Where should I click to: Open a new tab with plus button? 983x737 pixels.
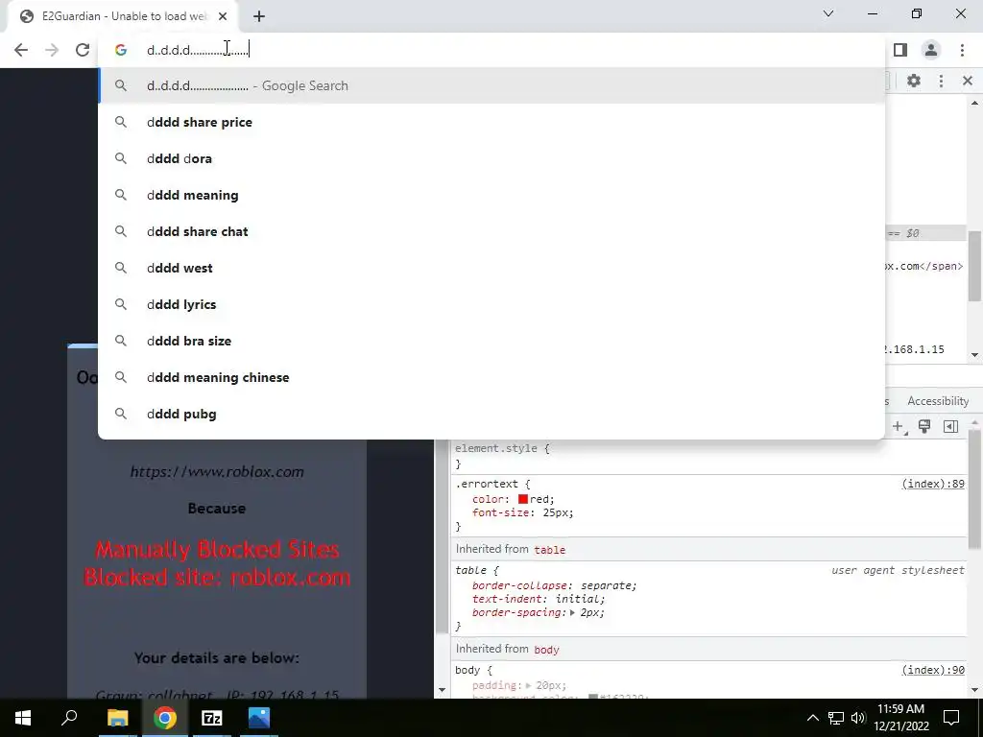(x=259, y=17)
